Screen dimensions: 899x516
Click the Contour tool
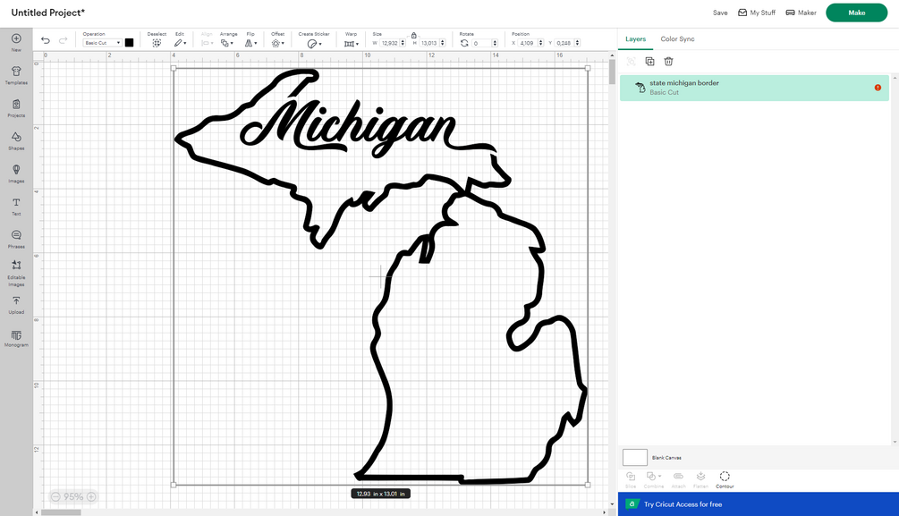click(x=725, y=479)
